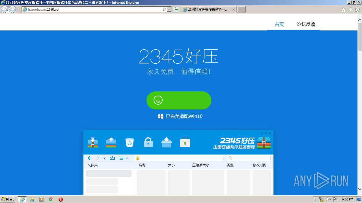Click the 已完美适配Win10 text
This screenshot has width=362, height=203.
pyautogui.click(x=184, y=116)
